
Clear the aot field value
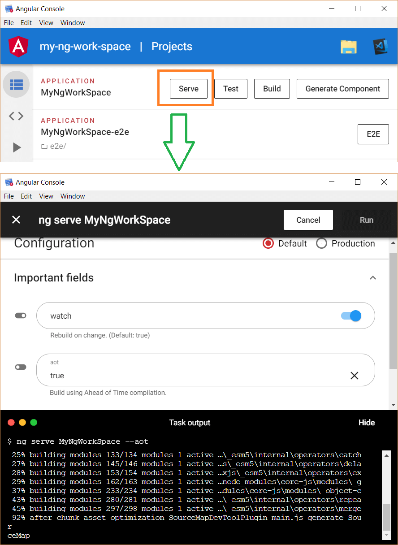click(x=355, y=376)
